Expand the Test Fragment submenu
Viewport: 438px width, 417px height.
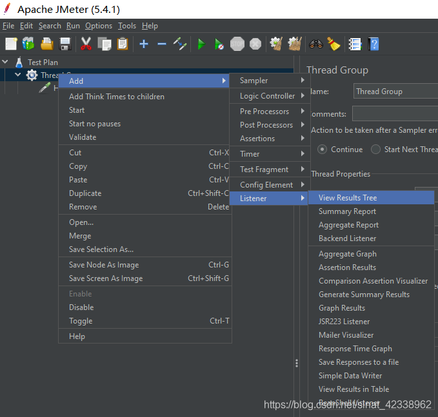(270, 170)
